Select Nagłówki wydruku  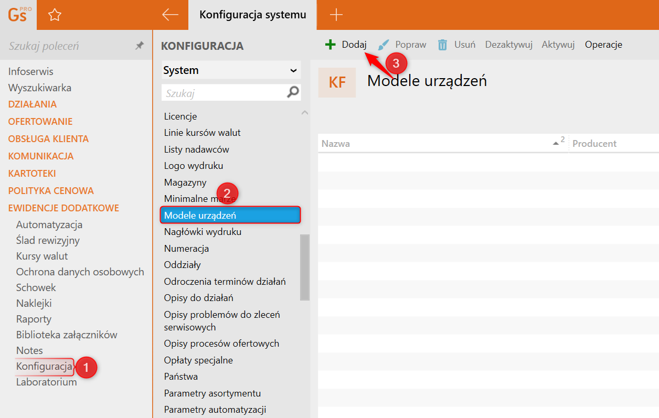203,231
